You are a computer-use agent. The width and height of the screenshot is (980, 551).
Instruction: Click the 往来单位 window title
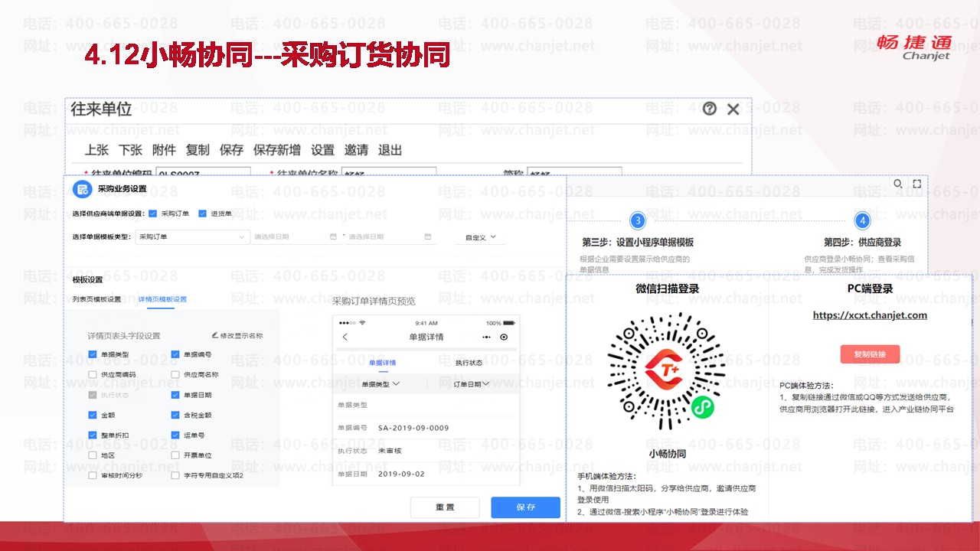point(102,109)
